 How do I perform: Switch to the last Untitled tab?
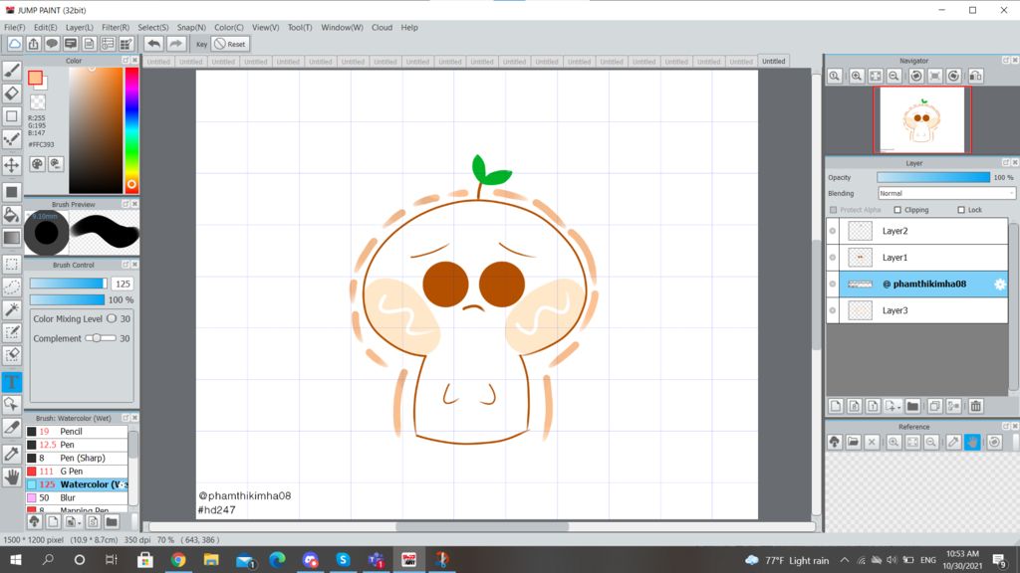(773, 61)
